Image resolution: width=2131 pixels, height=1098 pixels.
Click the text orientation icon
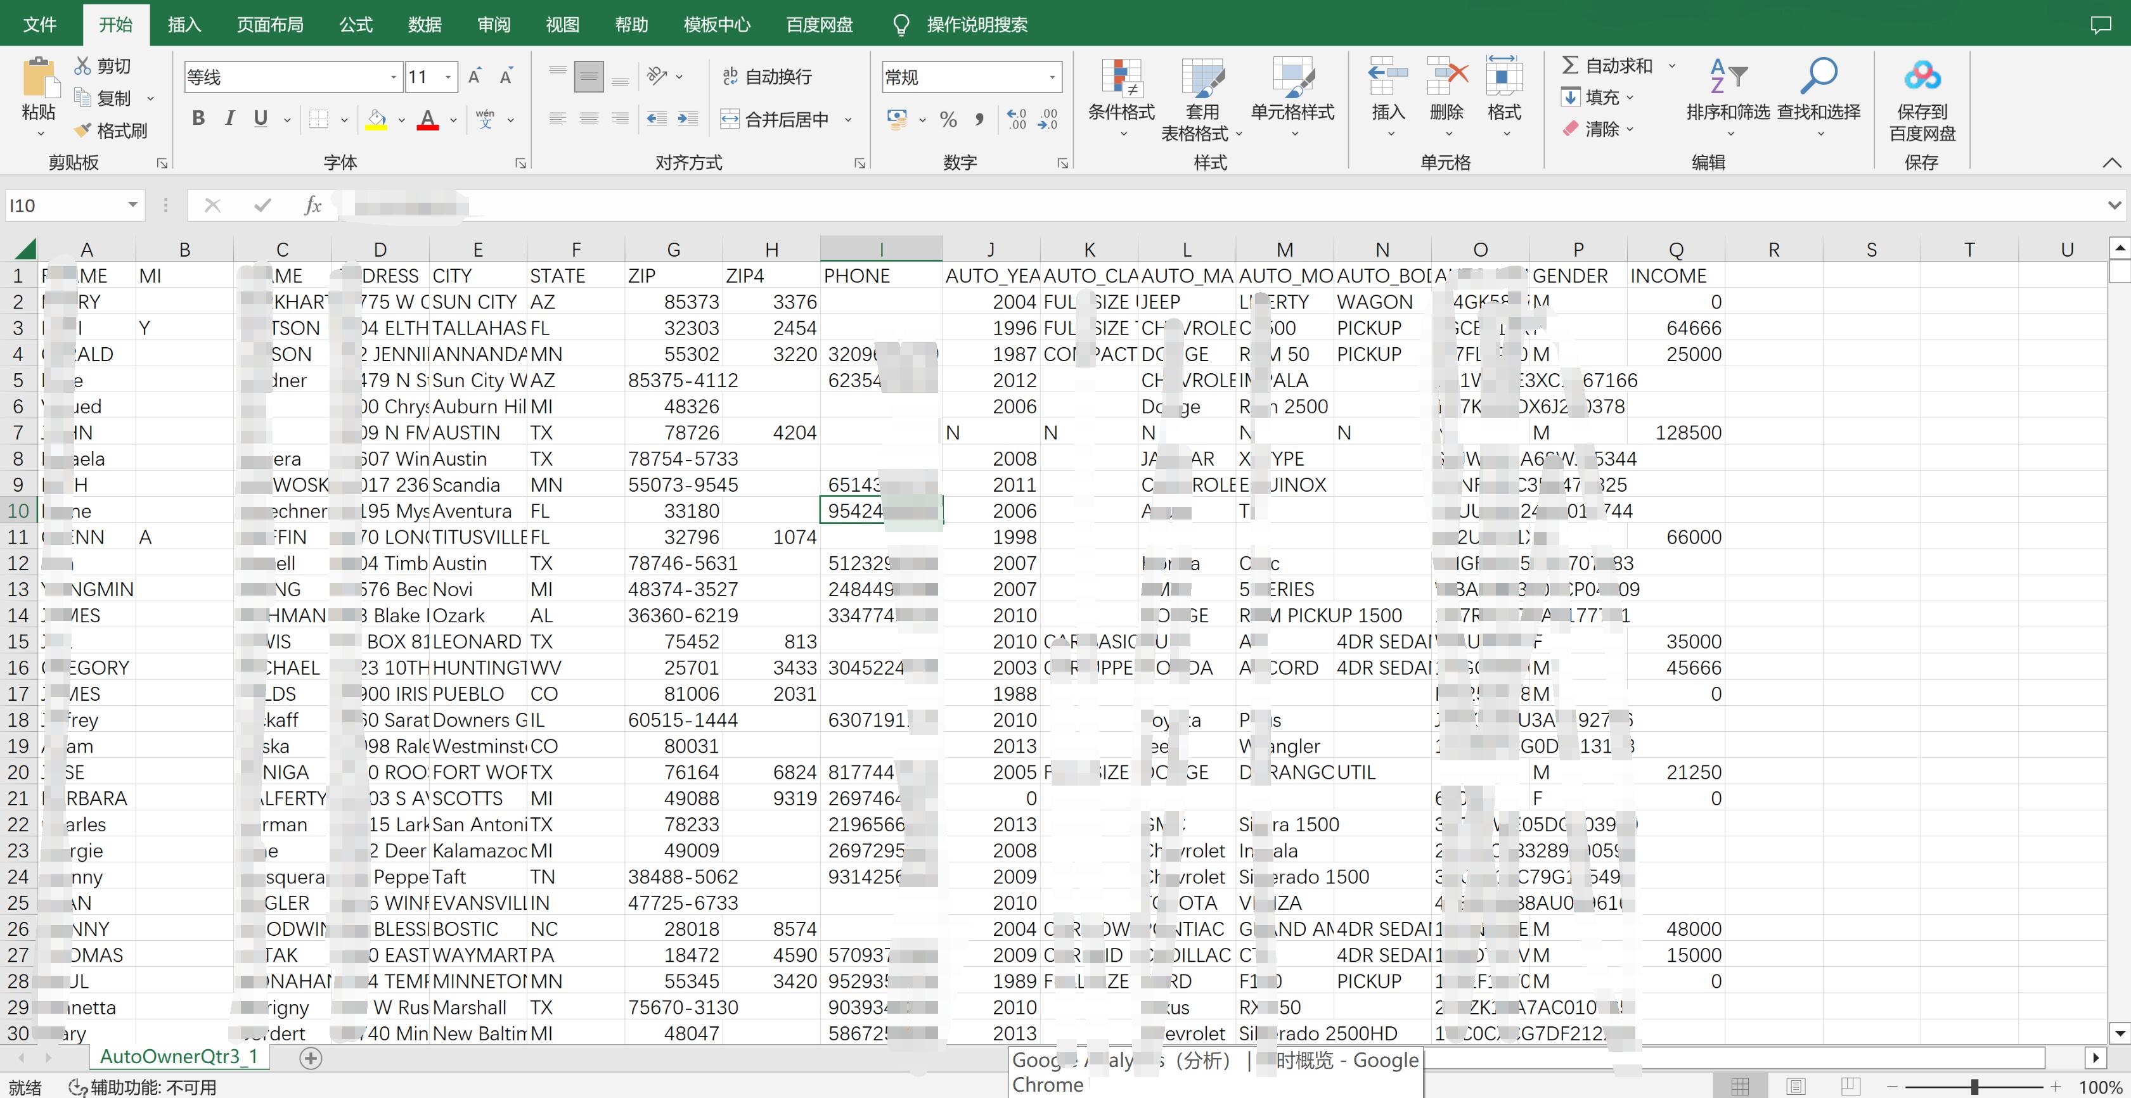657,77
